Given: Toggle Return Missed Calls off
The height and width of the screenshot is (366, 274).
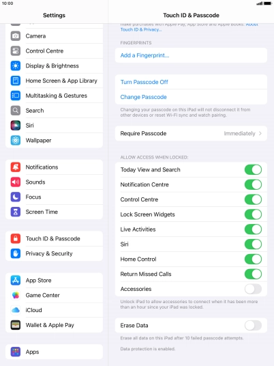Looking at the screenshot, I should [x=253, y=274].
